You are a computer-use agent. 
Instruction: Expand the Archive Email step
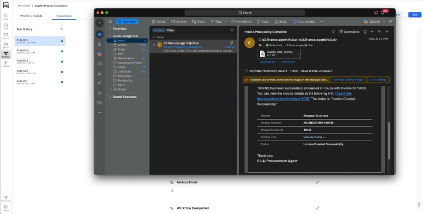click(x=318, y=182)
